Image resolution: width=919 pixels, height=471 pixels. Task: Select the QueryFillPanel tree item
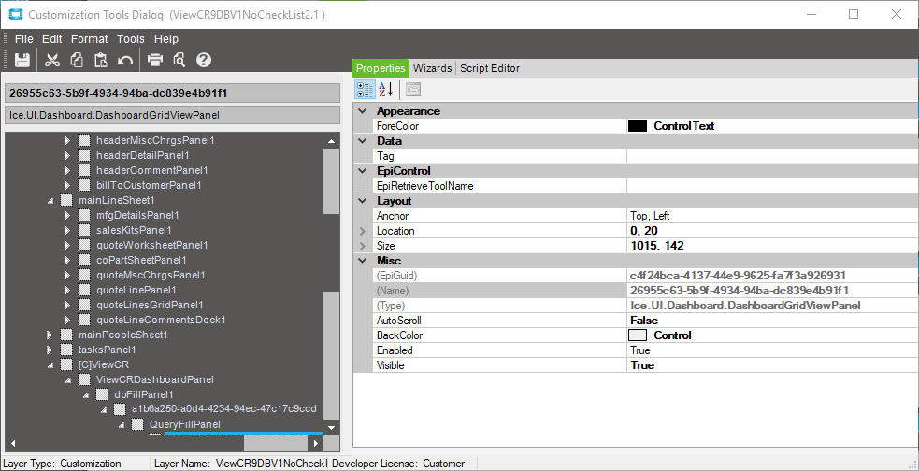click(x=184, y=424)
